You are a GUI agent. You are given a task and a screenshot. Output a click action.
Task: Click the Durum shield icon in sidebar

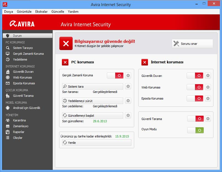click(x=8, y=36)
